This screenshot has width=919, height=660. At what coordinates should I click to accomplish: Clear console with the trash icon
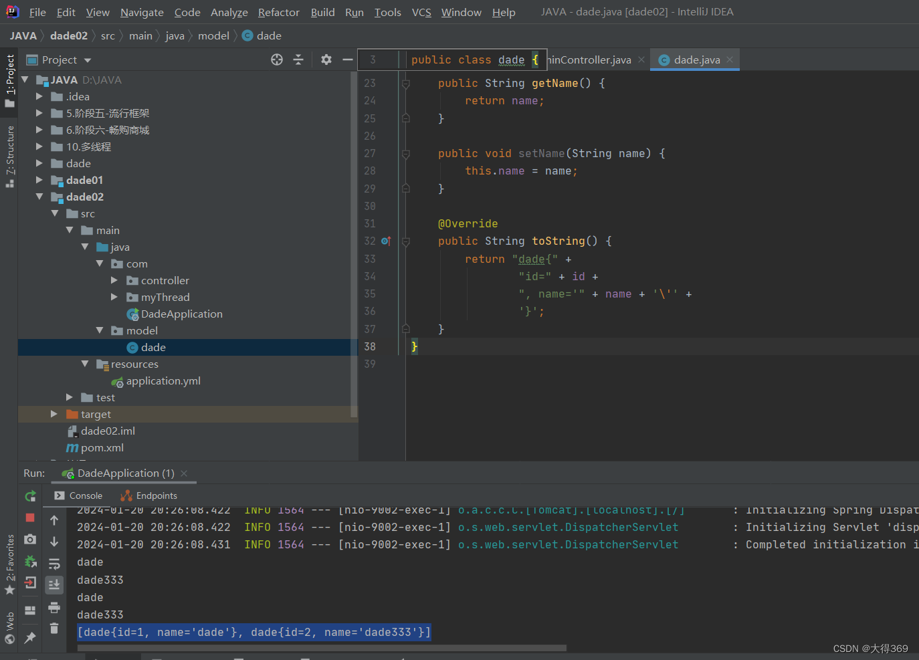tap(54, 629)
